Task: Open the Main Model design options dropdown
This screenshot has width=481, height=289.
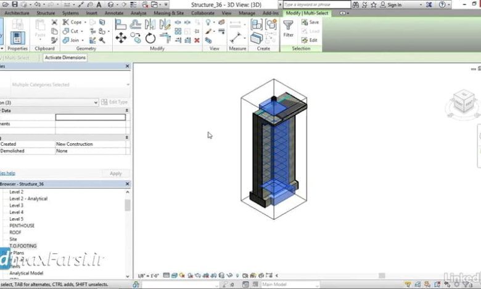Action: click(x=290, y=285)
